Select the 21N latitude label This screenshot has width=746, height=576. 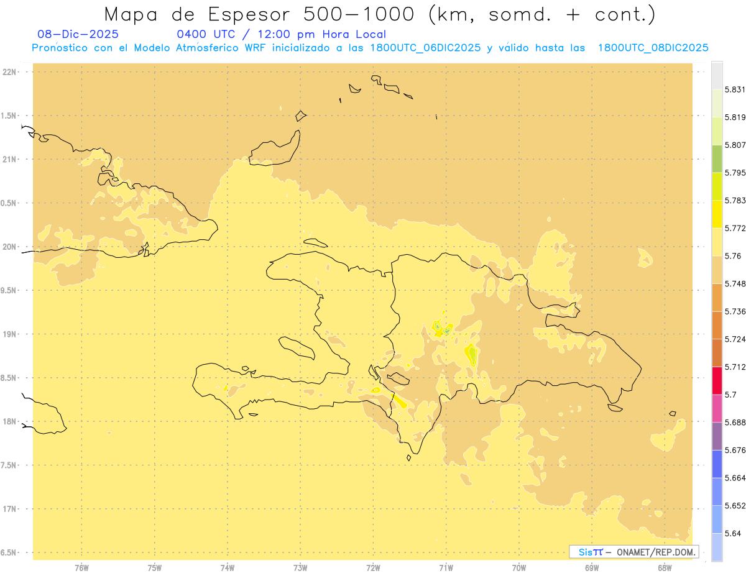10,159
